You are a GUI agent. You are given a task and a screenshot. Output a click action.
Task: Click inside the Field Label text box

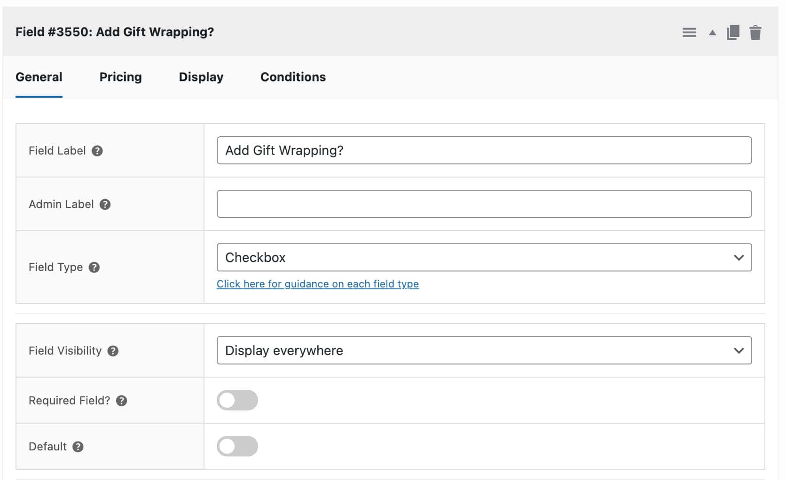tap(484, 150)
